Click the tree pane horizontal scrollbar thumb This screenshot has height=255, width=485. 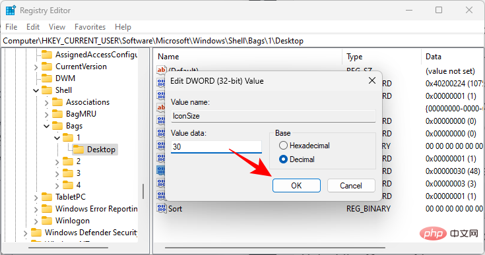click(x=69, y=248)
